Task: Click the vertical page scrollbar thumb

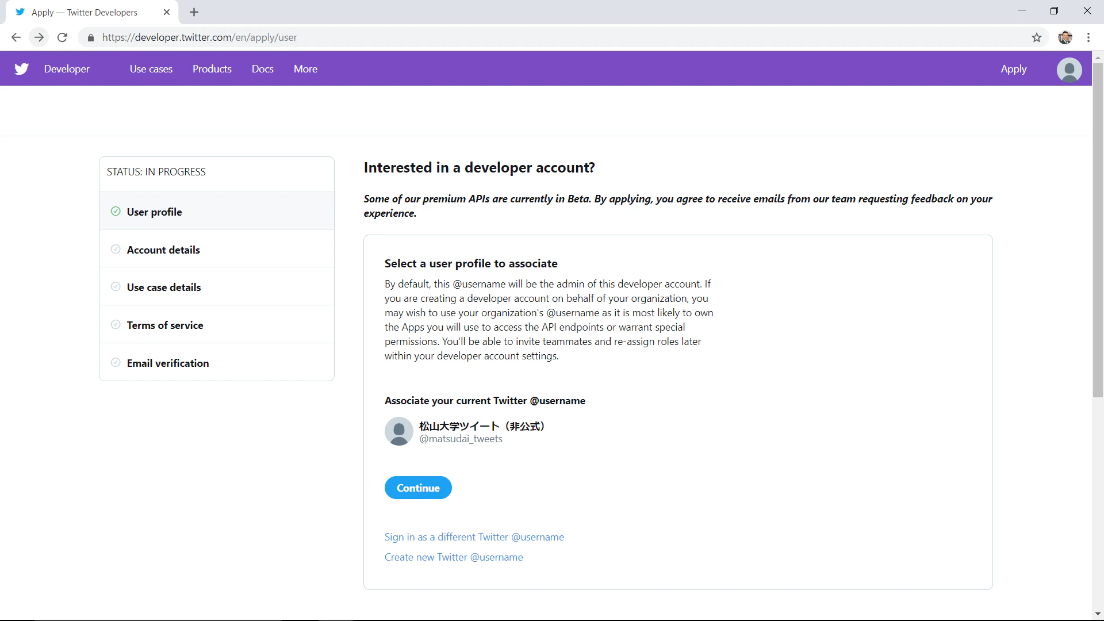Action: click(1098, 230)
